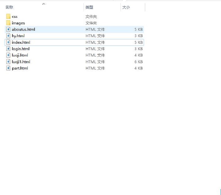Image resolution: width=221 pixels, height=195 pixels.
Task: Click the luoji.html file icon
Action: pyautogui.click(x=8, y=55)
